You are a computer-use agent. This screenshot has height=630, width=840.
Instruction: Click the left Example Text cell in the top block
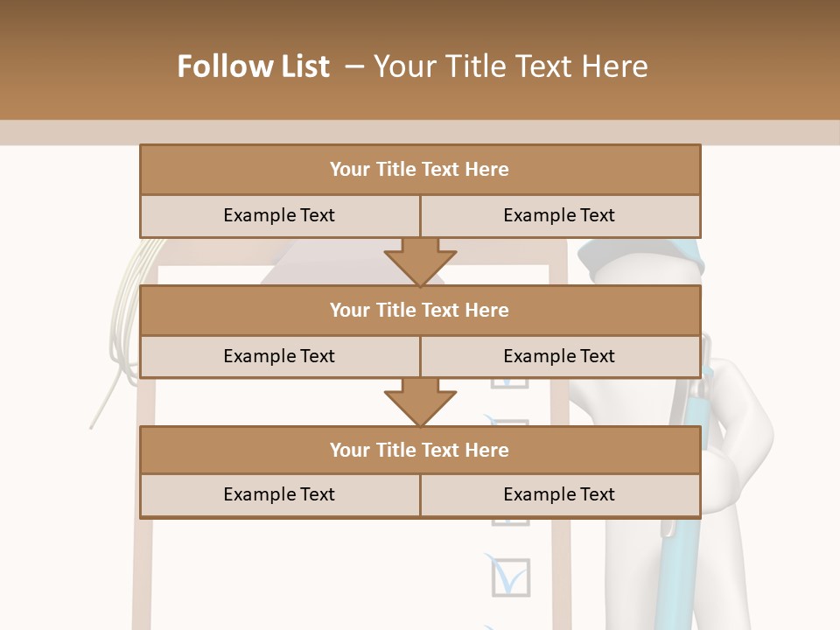click(x=279, y=215)
